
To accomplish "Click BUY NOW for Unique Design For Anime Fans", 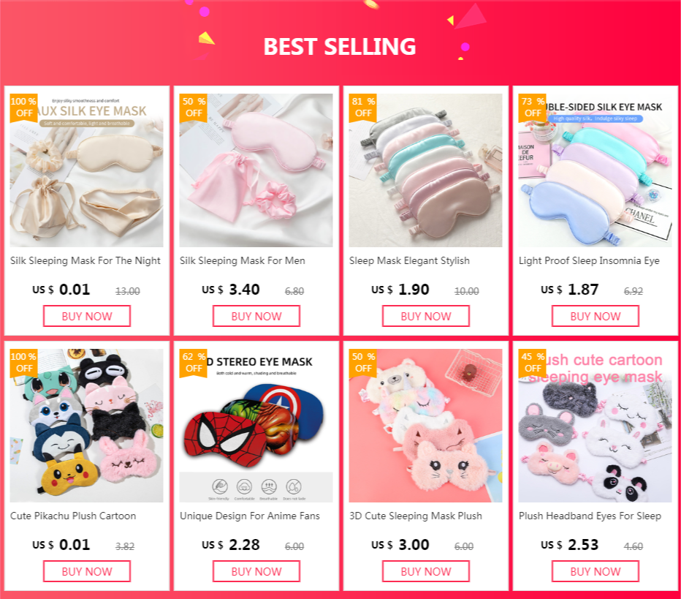I will [x=256, y=571].
